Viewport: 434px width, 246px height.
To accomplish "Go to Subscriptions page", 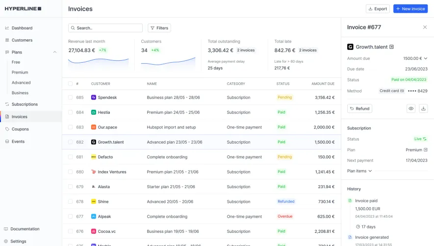I will tap(25, 104).
